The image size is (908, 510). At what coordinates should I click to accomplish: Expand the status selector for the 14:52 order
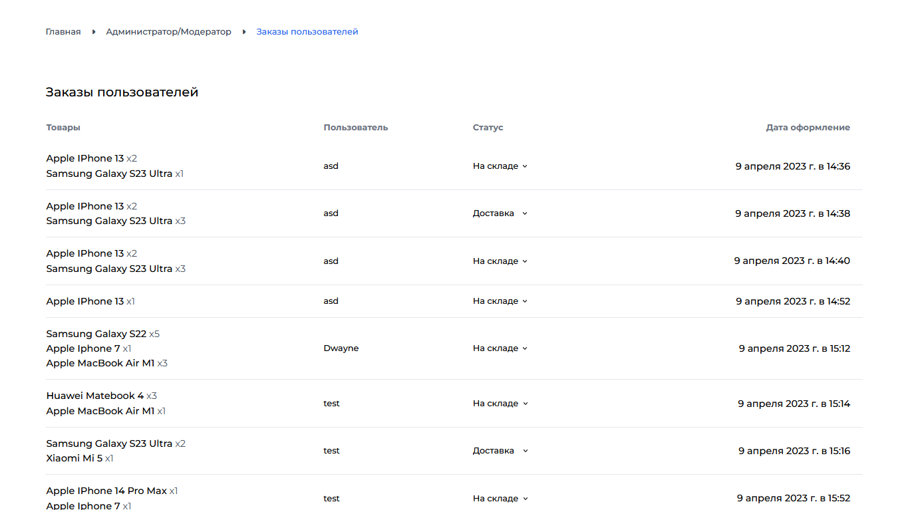point(500,301)
